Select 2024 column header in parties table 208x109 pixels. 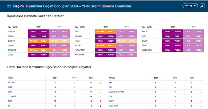(55, 78)
